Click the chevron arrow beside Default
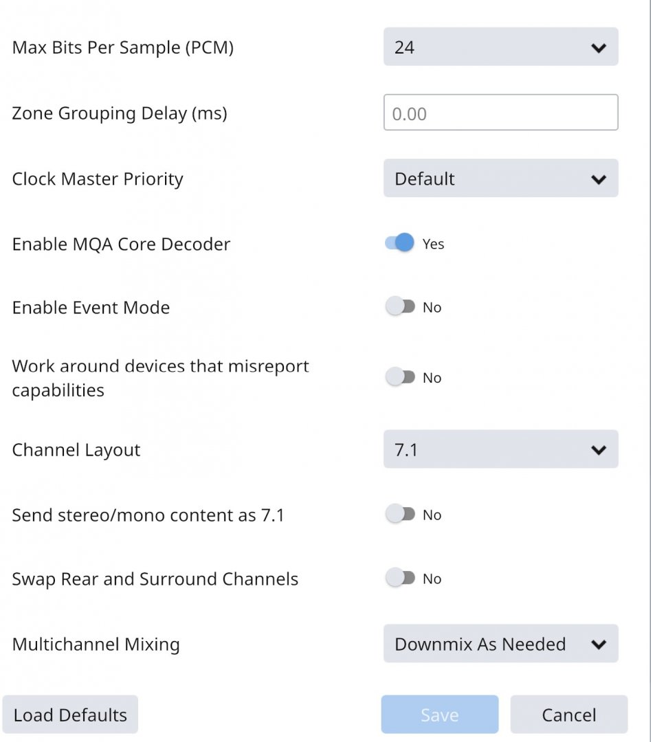This screenshot has height=742, width=651. point(598,179)
